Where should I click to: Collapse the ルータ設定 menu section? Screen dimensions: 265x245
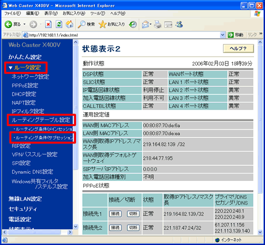(x=10, y=68)
